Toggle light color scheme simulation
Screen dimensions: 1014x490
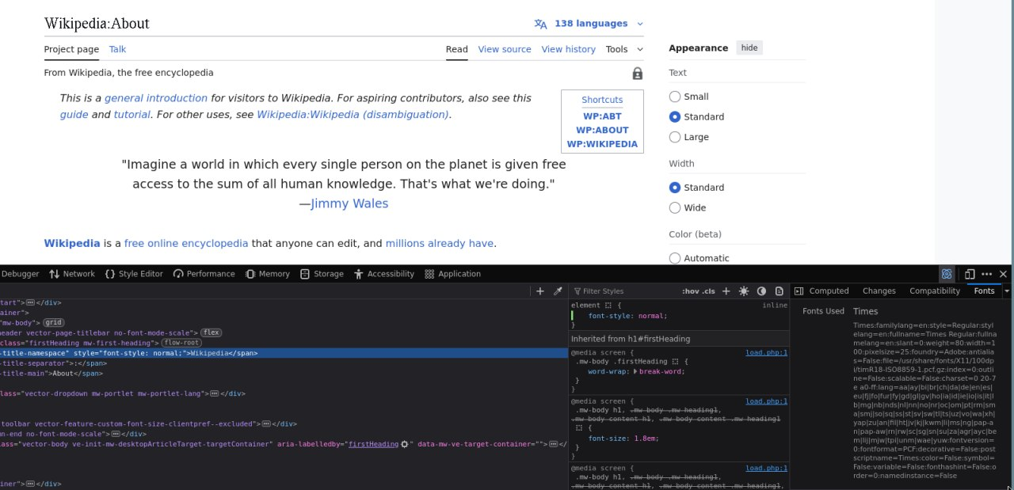(x=744, y=291)
